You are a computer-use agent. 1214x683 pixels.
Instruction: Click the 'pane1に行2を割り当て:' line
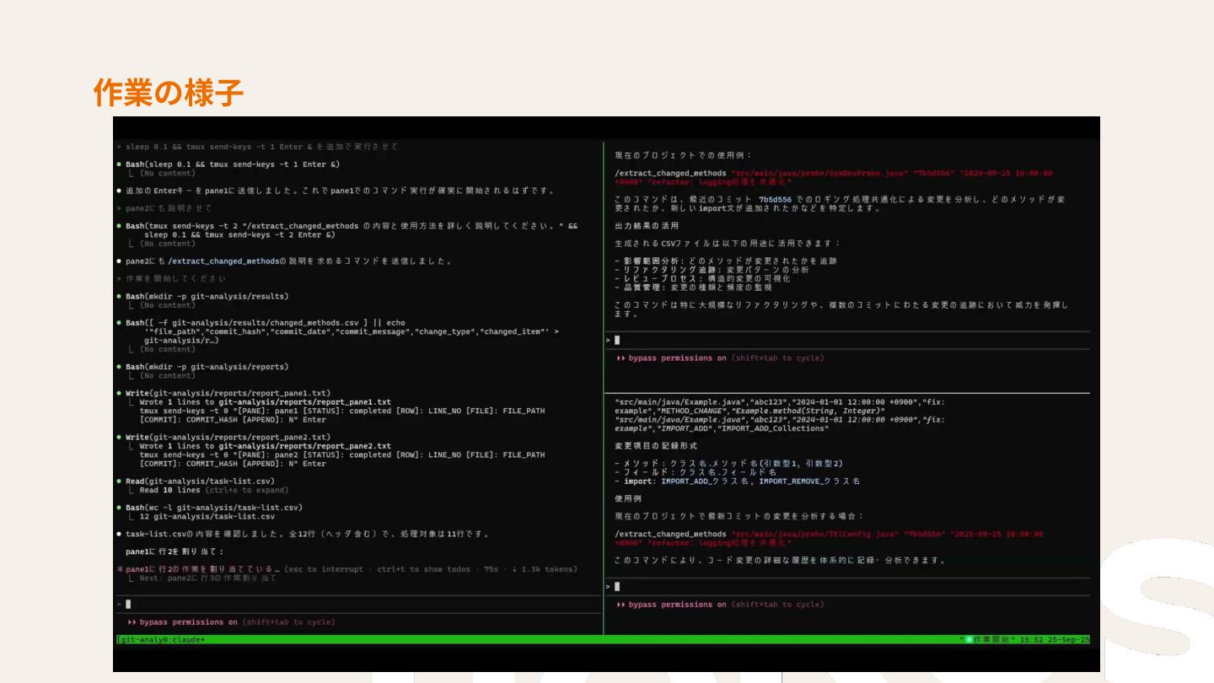(175, 551)
